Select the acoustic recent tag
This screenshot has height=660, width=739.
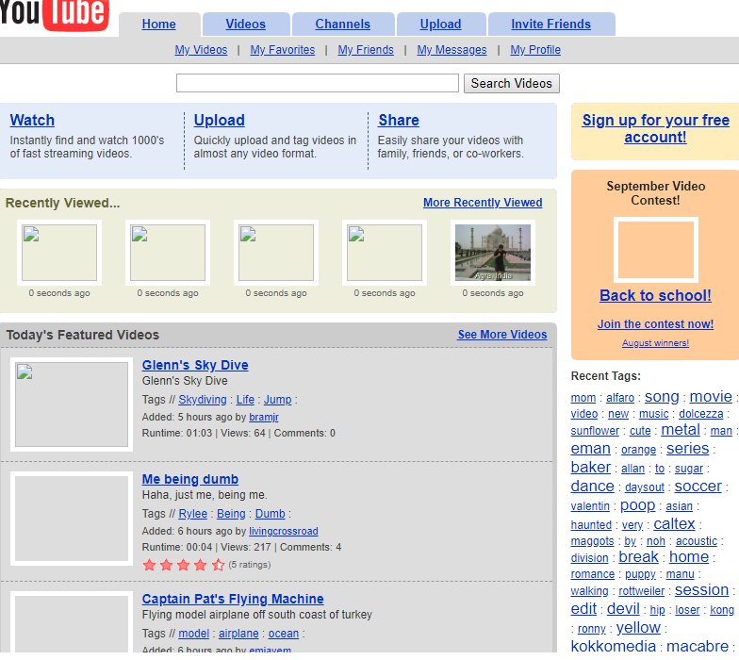click(697, 541)
